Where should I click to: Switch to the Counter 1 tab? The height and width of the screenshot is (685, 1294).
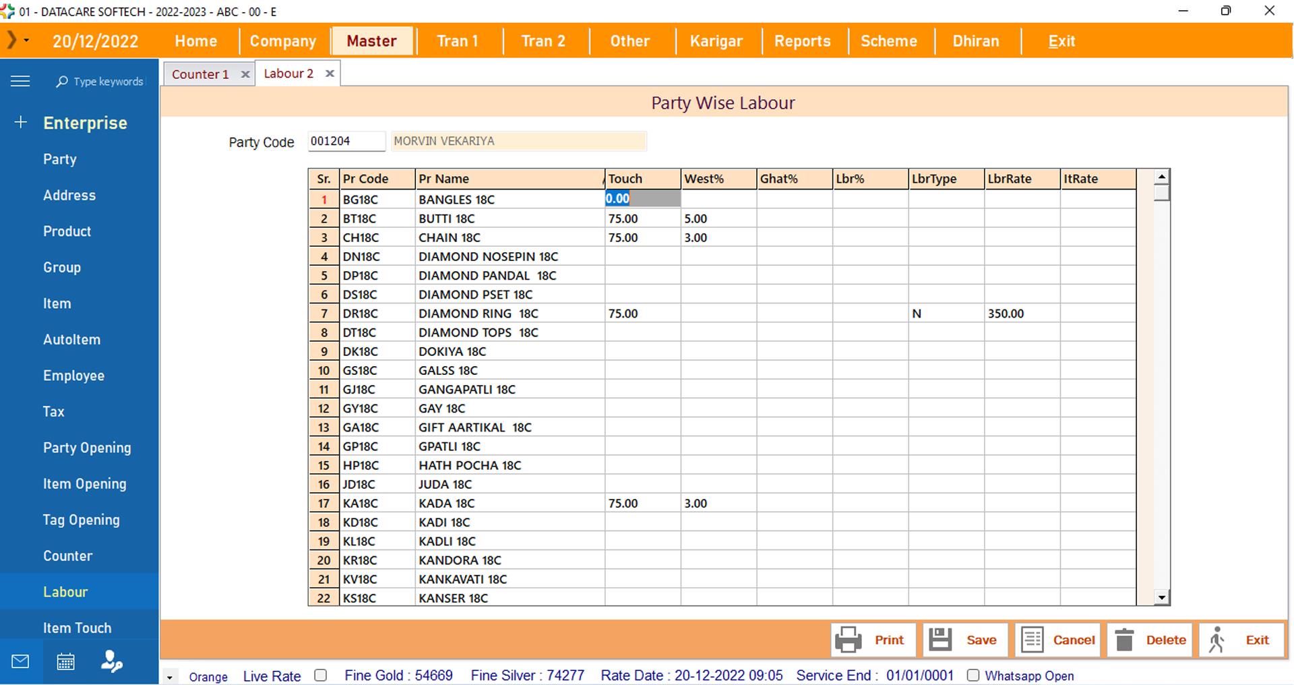pyautogui.click(x=200, y=74)
